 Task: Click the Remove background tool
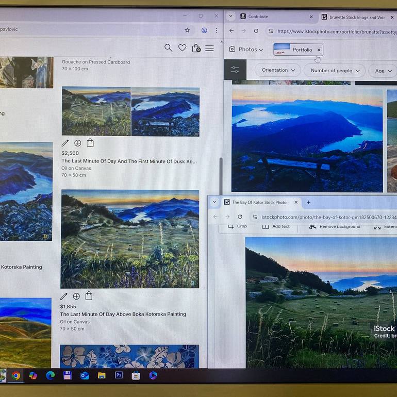pyautogui.click(x=335, y=227)
